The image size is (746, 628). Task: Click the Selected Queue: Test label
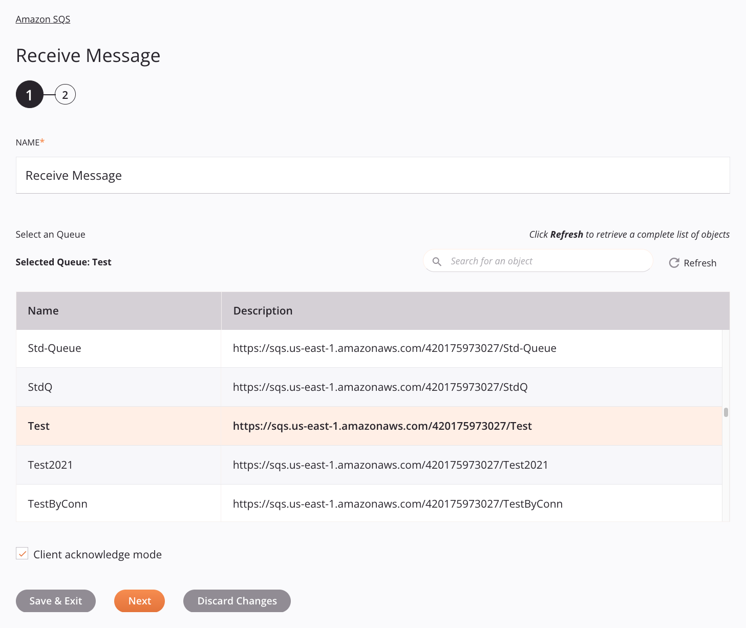(x=63, y=262)
